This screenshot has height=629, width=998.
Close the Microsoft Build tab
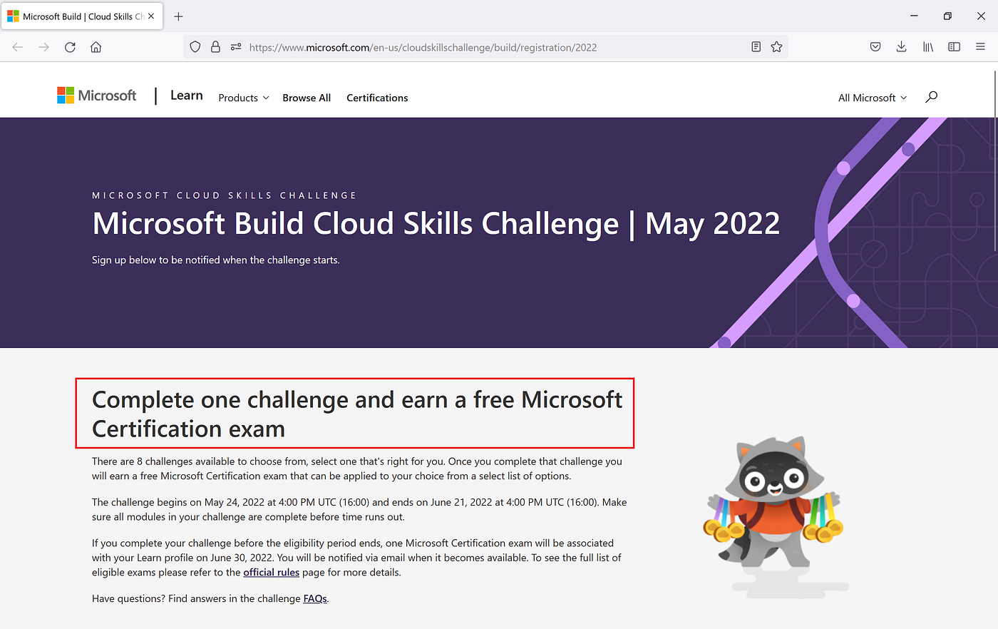tap(151, 16)
